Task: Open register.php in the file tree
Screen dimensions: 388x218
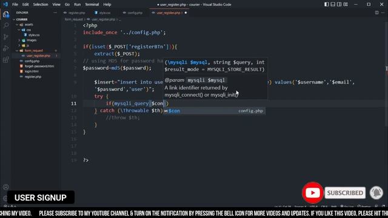Action: coord(33,77)
